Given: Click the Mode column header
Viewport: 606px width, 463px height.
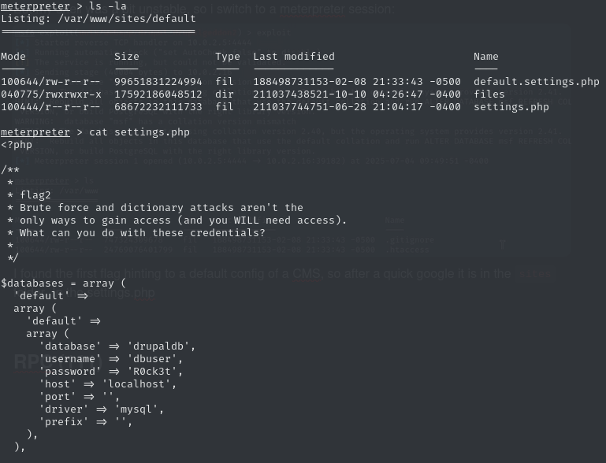Looking at the screenshot, I should (13, 57).
